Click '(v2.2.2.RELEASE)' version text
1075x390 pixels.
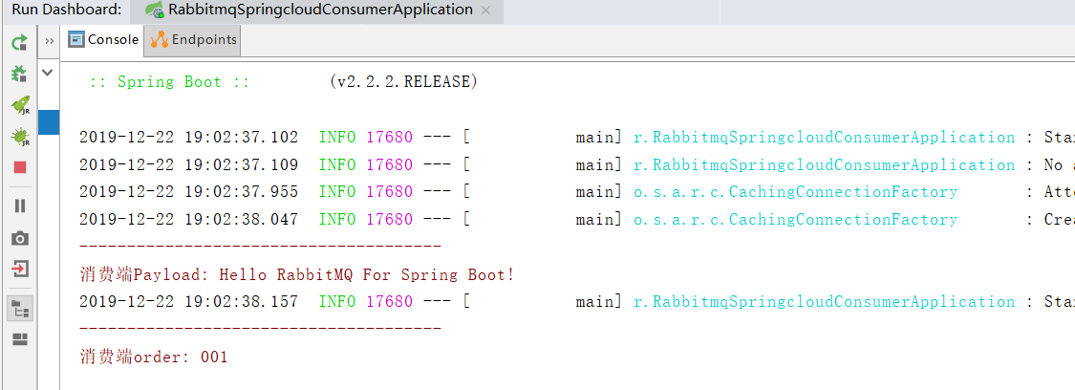click(x=403, y=82)
